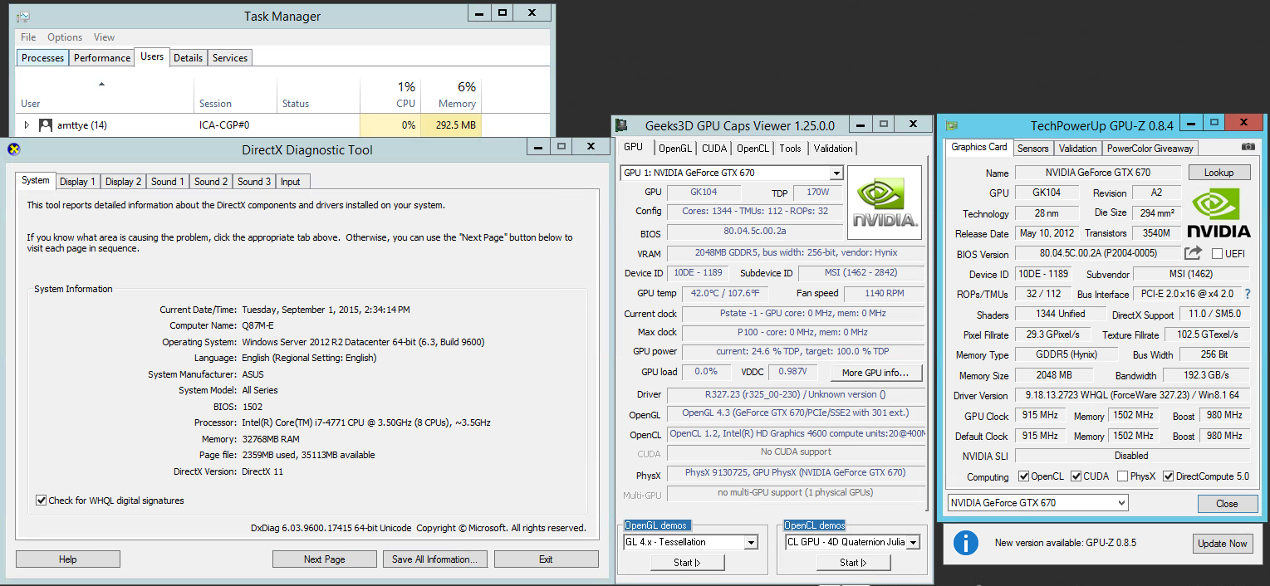The width and height of the screenshot is (1270, 586).
Task: Open the Input tab in DxDiag
Action: (x=291, y=181)
